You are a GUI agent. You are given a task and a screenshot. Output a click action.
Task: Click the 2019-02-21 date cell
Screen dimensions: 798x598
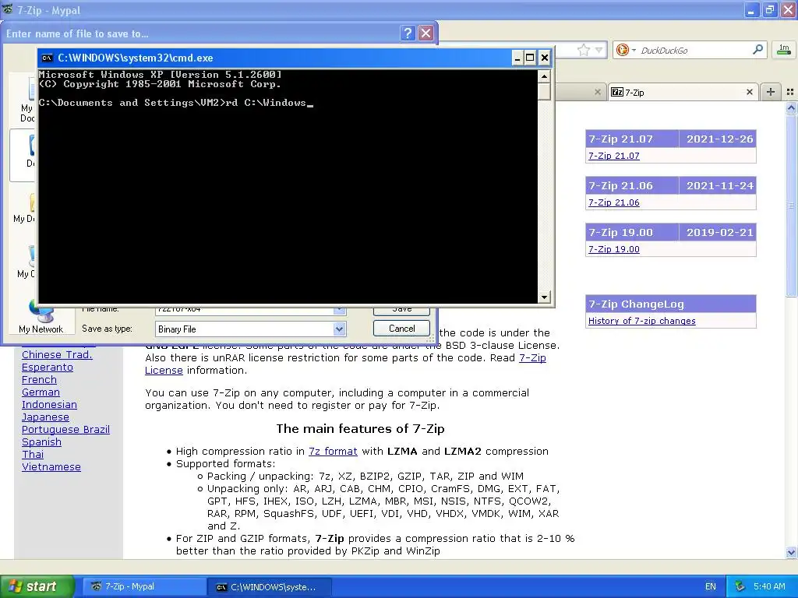point(718,232)
